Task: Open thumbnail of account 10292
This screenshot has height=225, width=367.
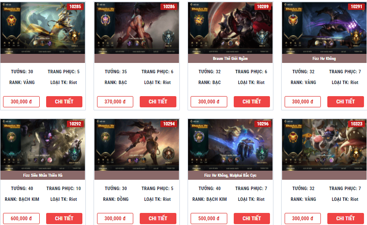Action: (43, 145)
